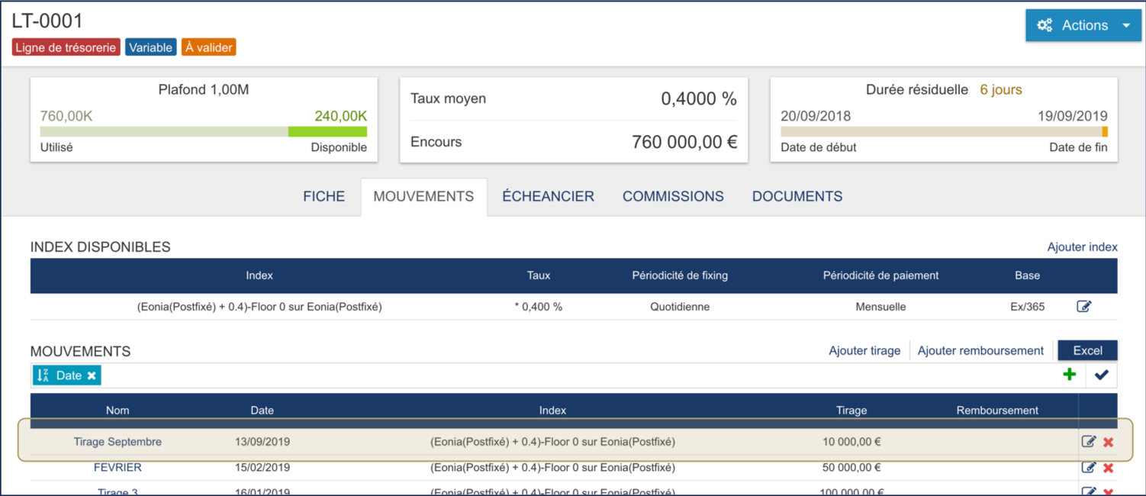Viewport: 1146px width, 496px height.
Task: Select the DOCUMENTS tab
Action: point(797,197)
